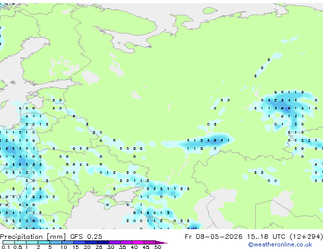
Task: Click the '0.1' legend scale value
Action: pos(6,247)
